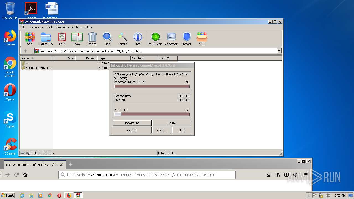Image resolution: width=354 pixels, height=199 pixels.
Task: Click the Background button
Action: pos(132,123)
